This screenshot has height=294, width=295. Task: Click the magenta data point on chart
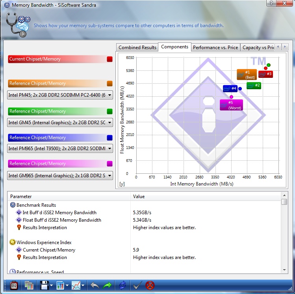coord(232,97)
